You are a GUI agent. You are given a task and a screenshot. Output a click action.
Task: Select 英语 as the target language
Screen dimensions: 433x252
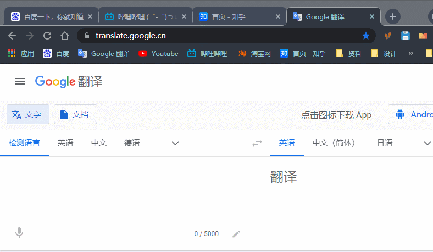[x=287, y=143]
